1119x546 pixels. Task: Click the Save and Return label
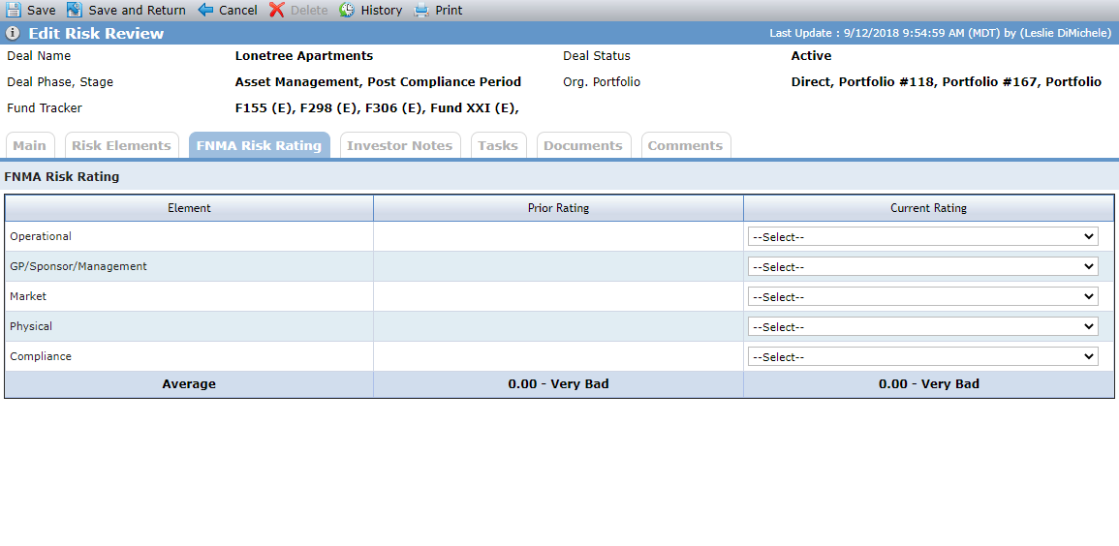point(137,10)
